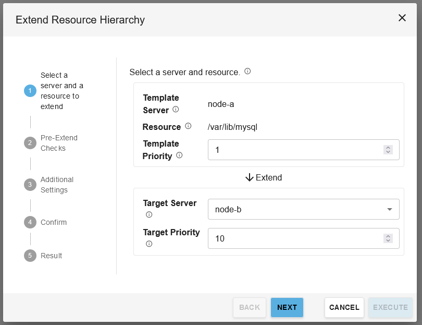Click info icon next to Template Server
Image resolution: width=422 pixels, height=325 pixels.
pos(176,110)
